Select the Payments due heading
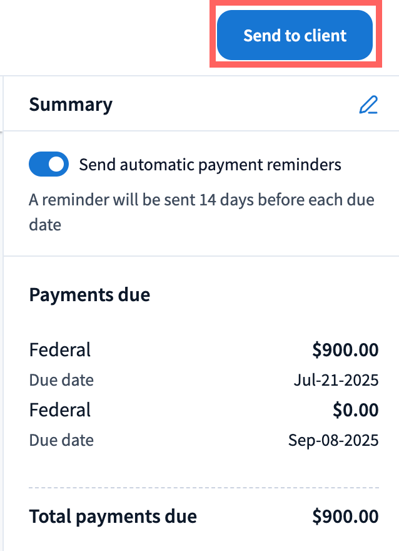This screenshot has width=399, height=551. pos(89,294)
